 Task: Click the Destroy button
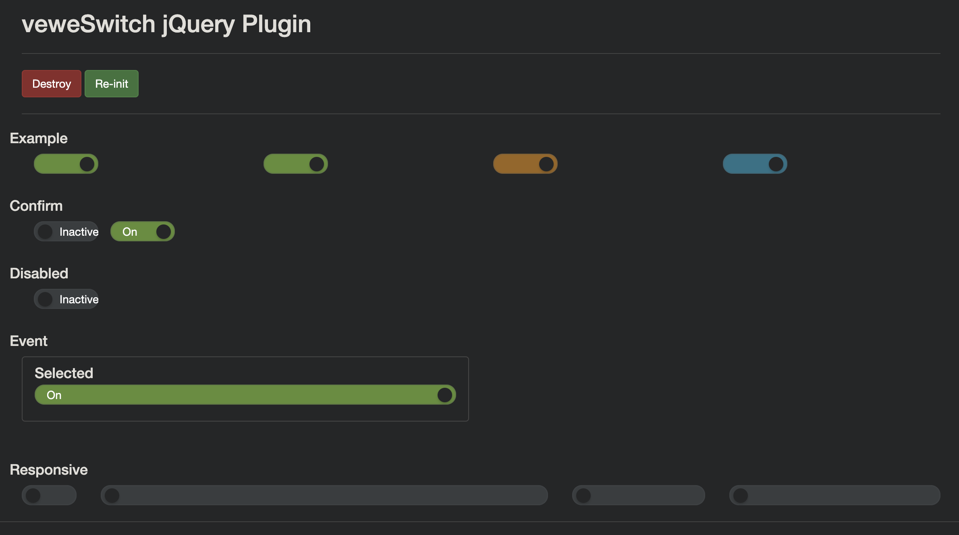coord(51,84)
